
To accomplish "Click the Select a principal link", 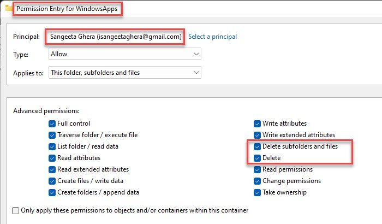I will tap(212, 37).
